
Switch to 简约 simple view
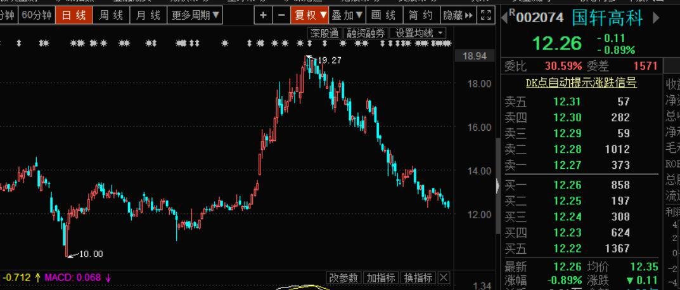click(421, 15)
